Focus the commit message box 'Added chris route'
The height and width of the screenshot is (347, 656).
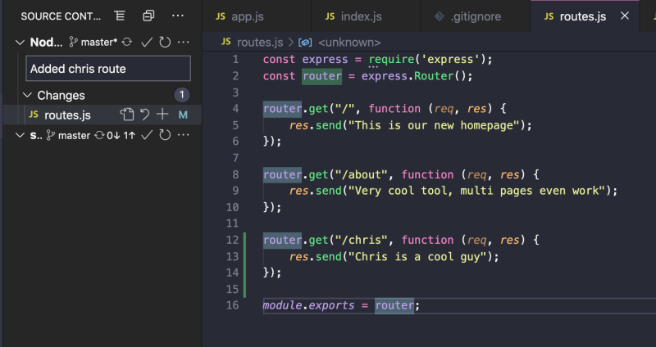click(x=108, y=69)
